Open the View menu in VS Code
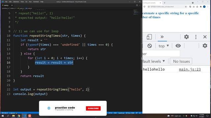 click(22, 2)
